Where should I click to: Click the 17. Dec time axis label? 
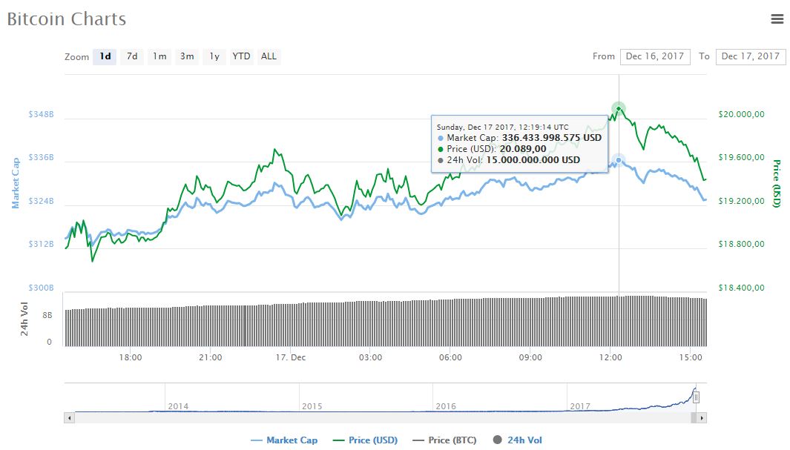(x=290, y=357)
